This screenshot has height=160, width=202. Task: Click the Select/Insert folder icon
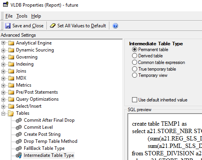pos(11,106)
